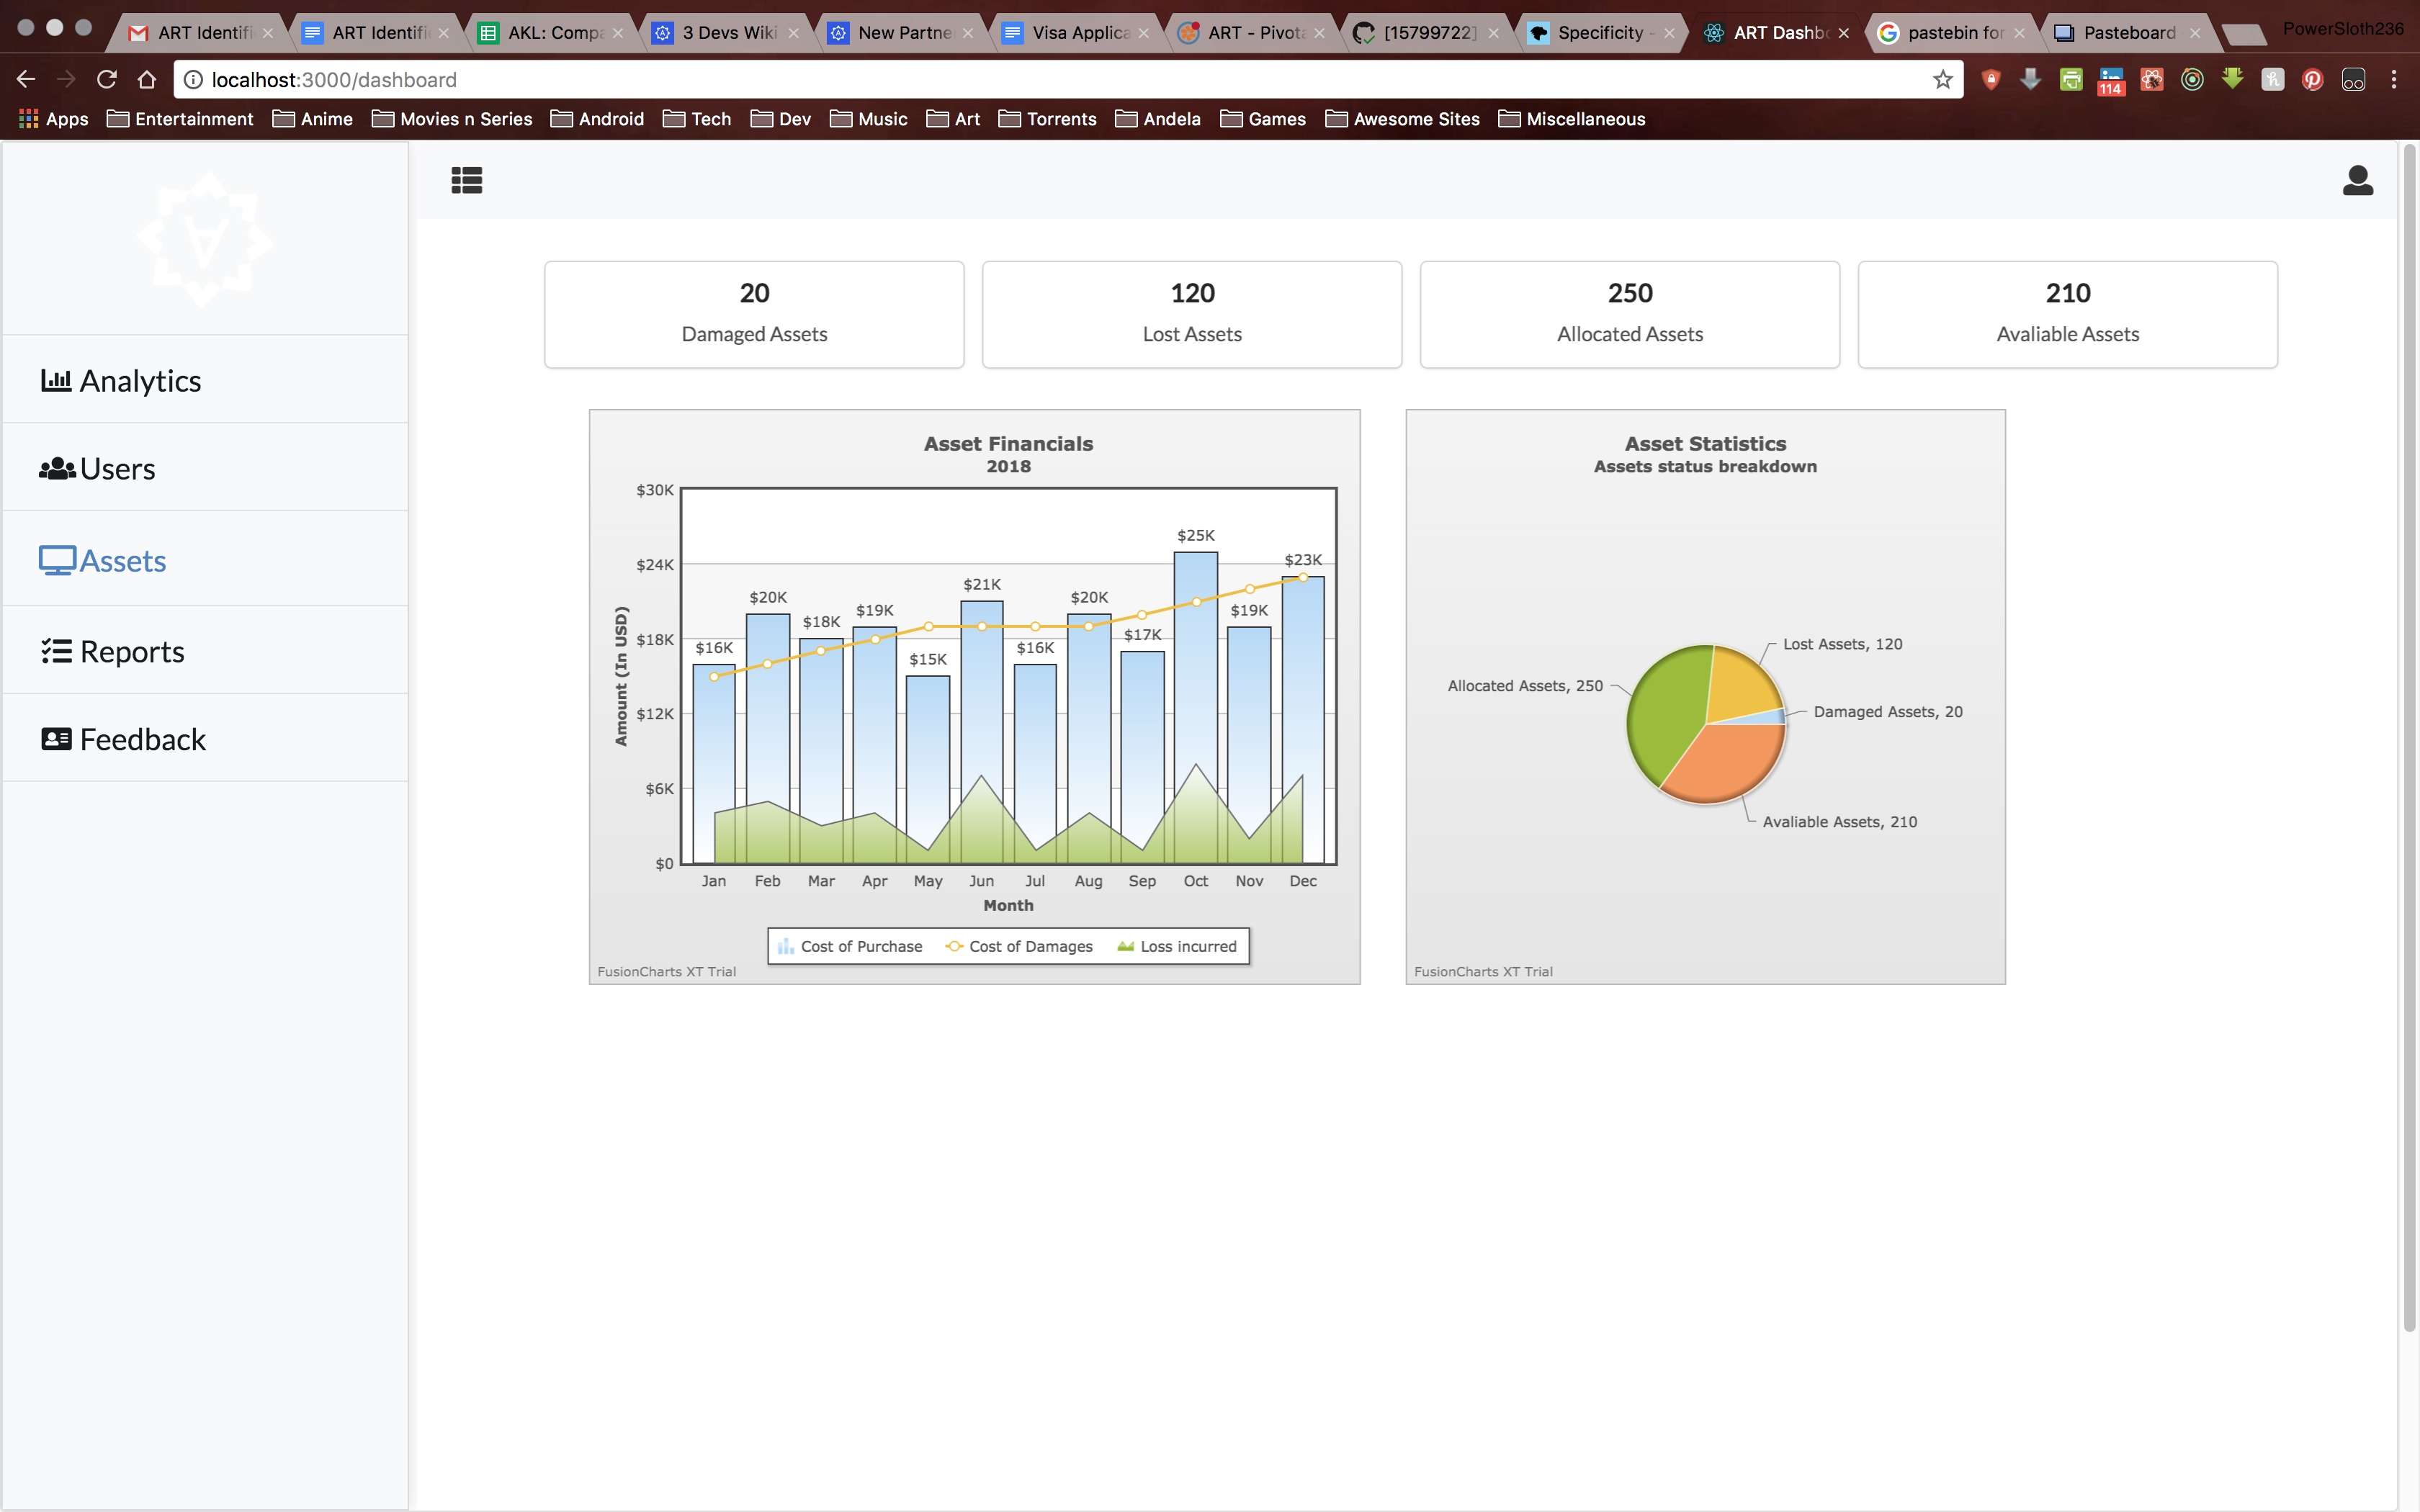Click the glasses extension icon
This screenshot has height=1512, width=2420.
[2353, 79]
